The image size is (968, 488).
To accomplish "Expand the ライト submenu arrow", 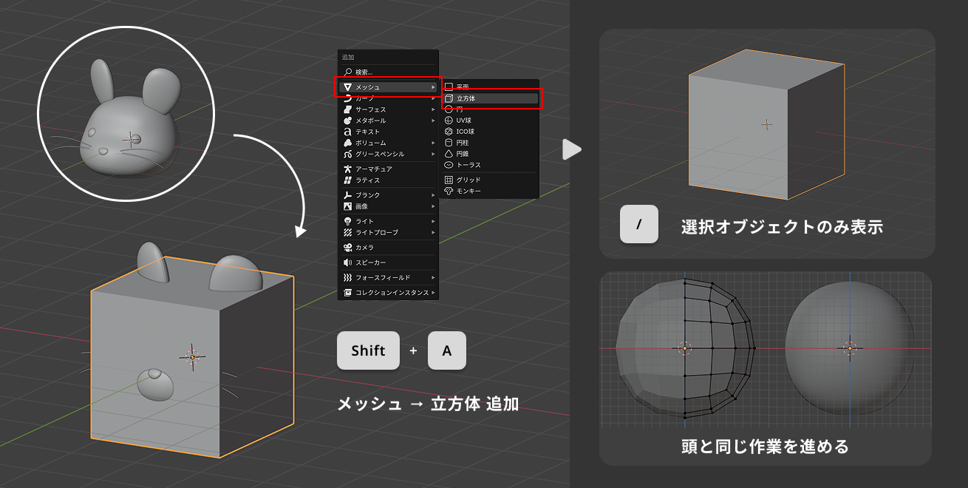I will point(434,222).
